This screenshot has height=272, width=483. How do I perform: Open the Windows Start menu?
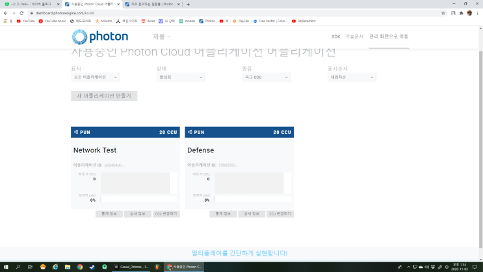point(6,267)
